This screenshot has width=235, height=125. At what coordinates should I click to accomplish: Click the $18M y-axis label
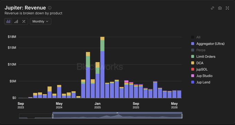click(x=12, y=37)
